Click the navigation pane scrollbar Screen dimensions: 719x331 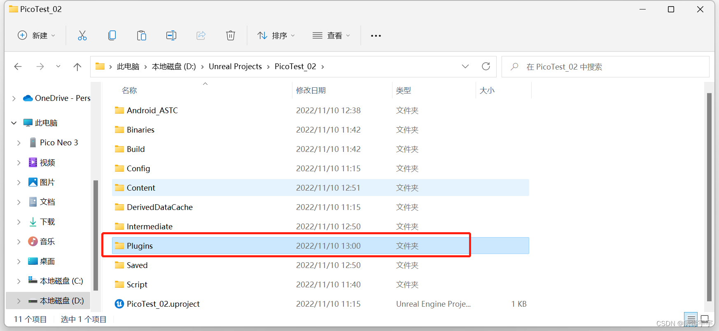[x=96, y=235]
